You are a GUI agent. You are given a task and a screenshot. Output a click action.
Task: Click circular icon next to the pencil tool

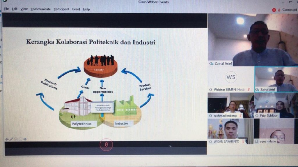coord(16,139)
